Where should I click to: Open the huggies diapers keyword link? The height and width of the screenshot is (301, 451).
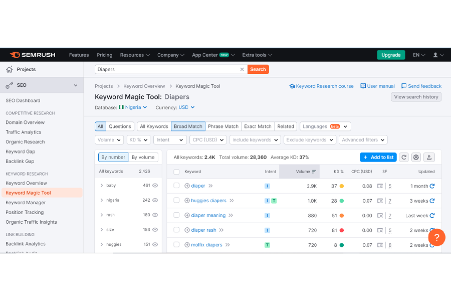[x=209, y=201]
